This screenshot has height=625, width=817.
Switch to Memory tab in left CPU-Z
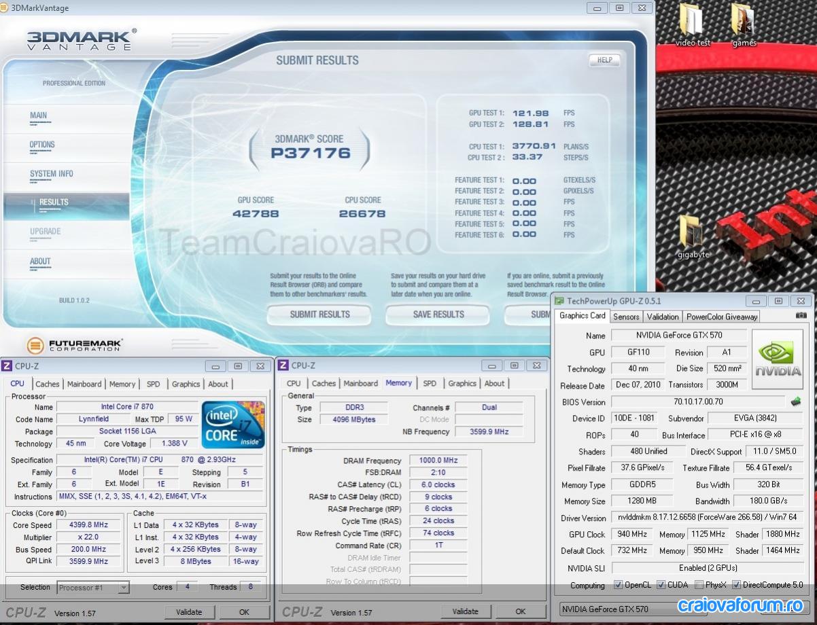pos(122,384)
